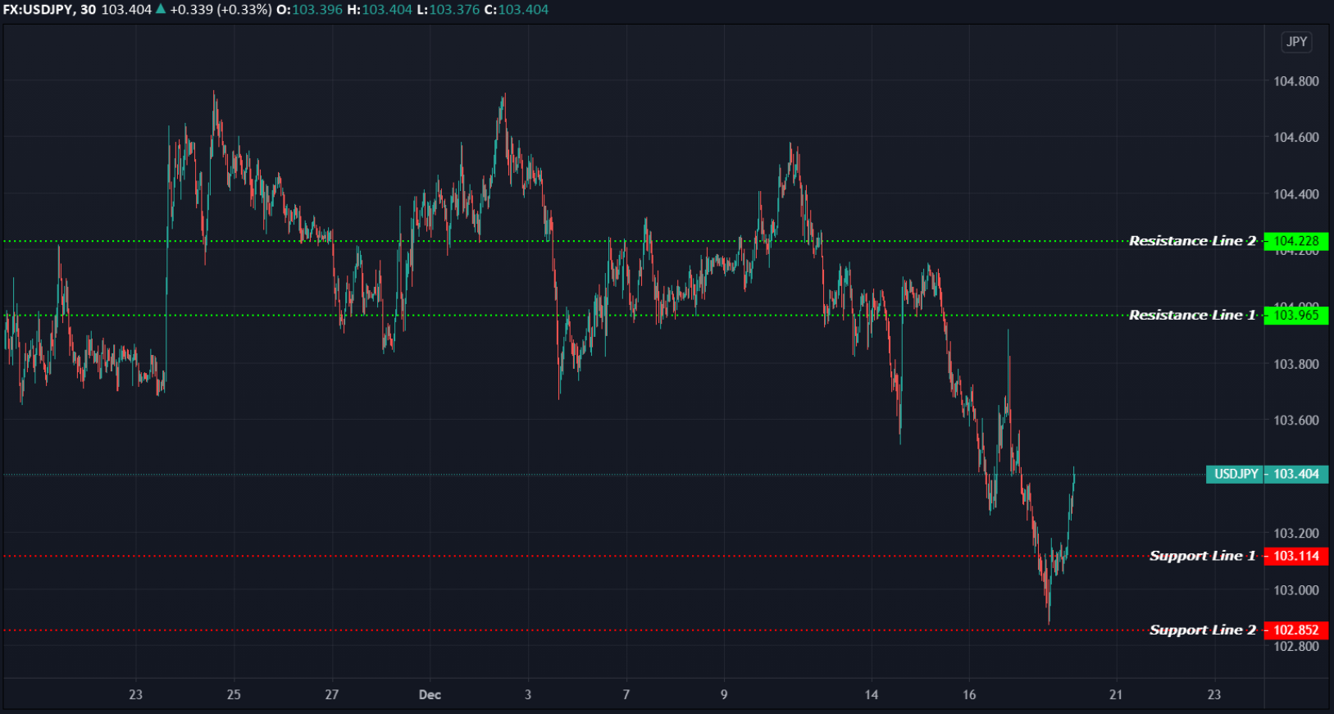Screen dimensions: 1334x714
Task: Click the 16 date on time axis
Action: (969, 695)
